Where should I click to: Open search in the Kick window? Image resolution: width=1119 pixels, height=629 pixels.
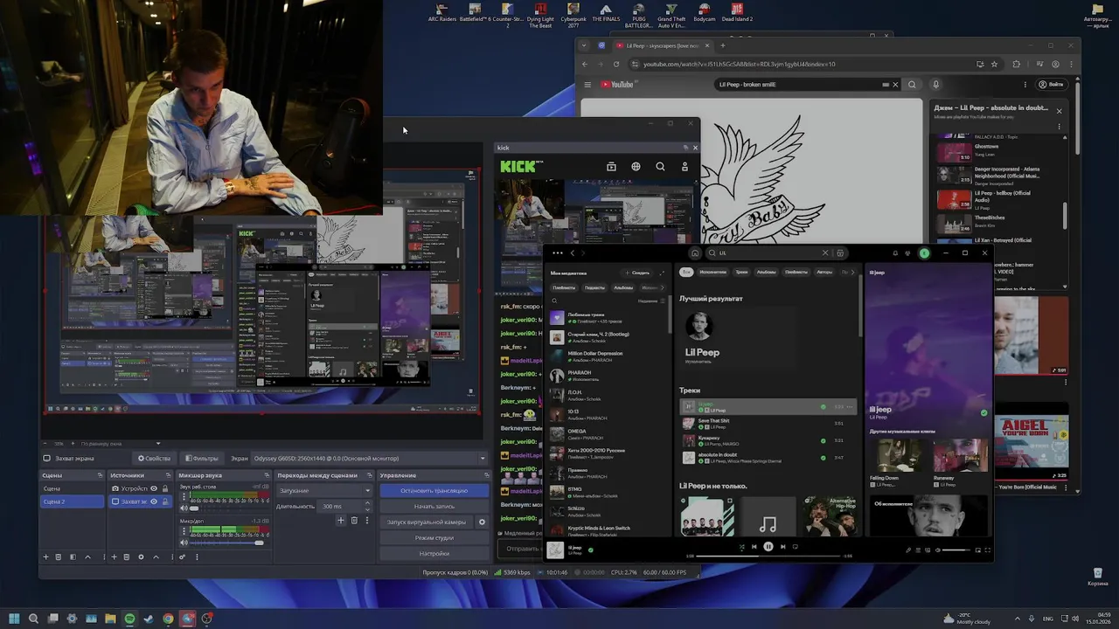(x=660, y=167)
